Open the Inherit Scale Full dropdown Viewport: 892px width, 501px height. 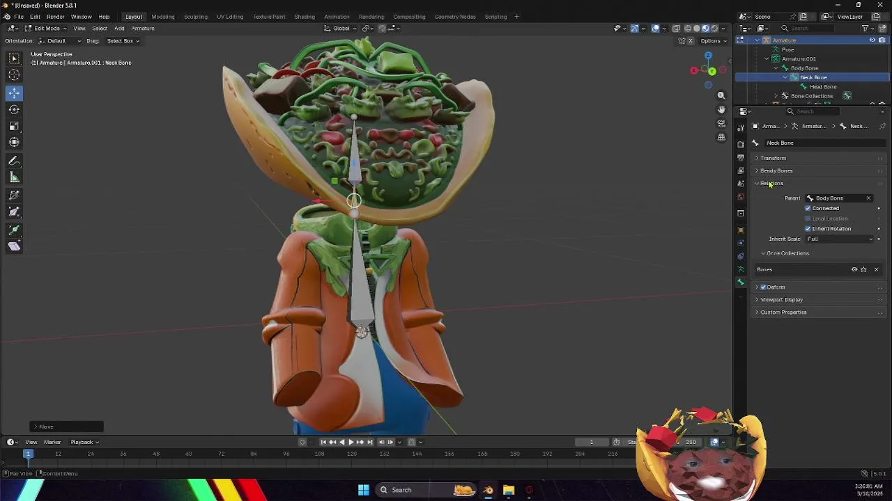coord(839,239)
